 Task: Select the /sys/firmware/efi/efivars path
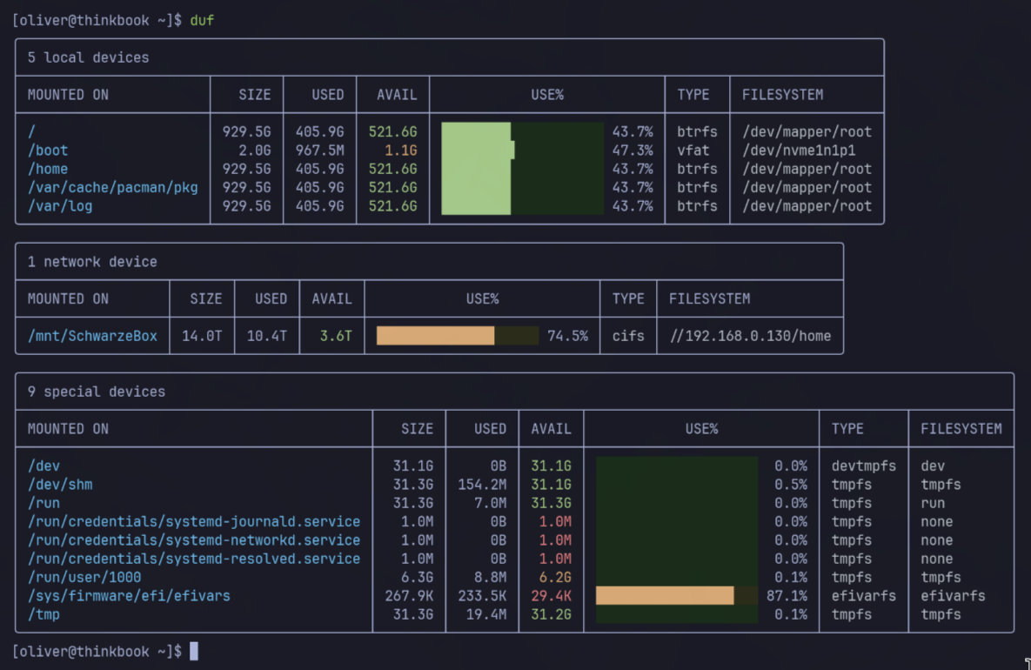coord(129,596)
